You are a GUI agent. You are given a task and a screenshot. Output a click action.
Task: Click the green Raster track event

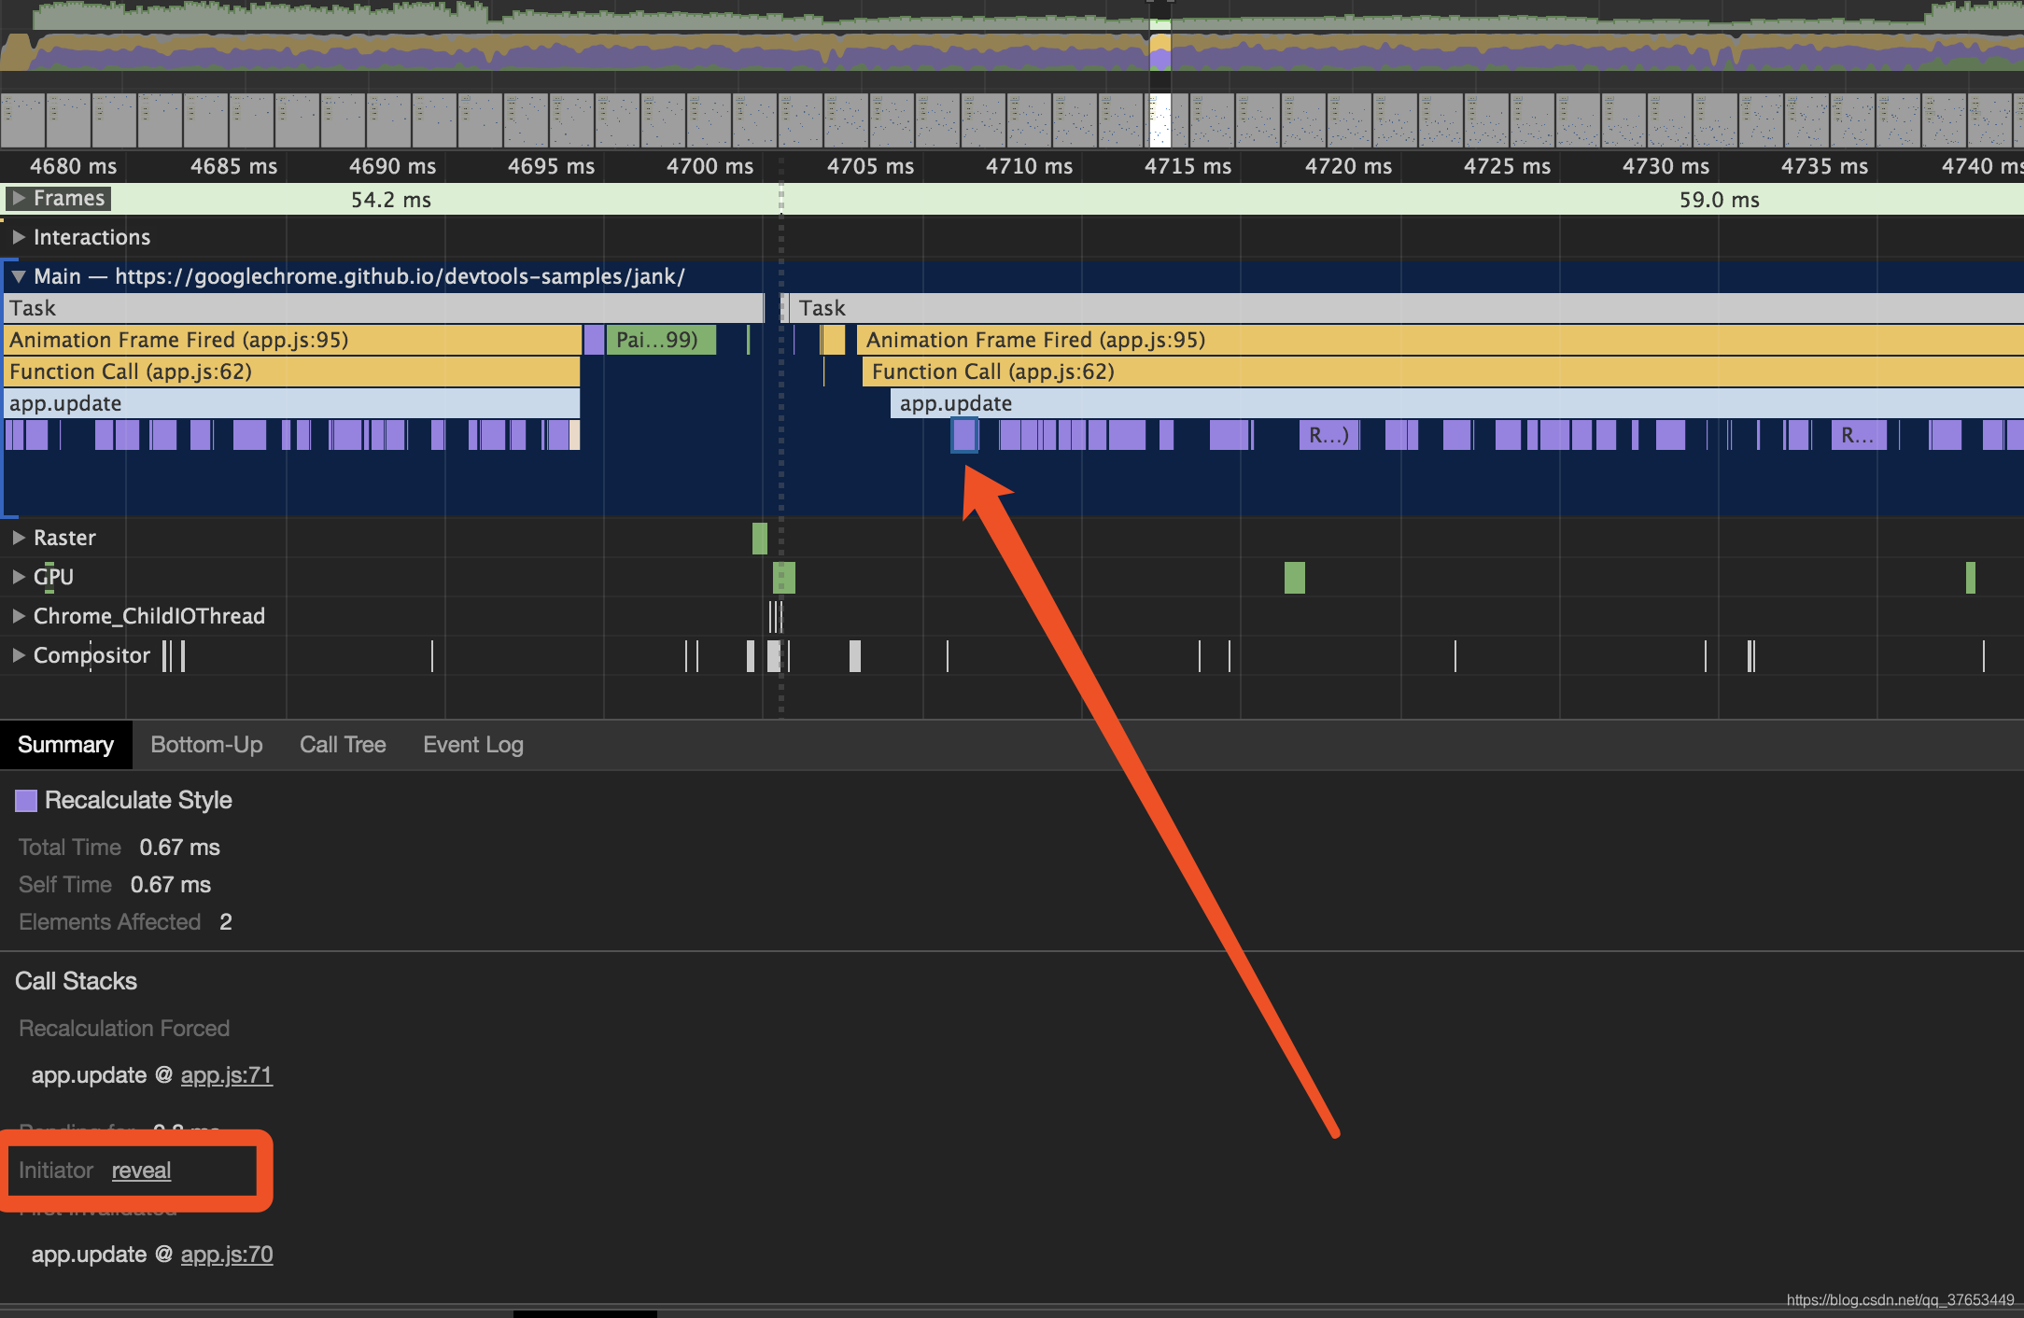760,538
